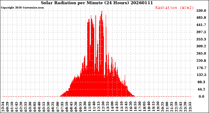Select the 88.3 y-axis value
This screenshot has width=209, height=113.
(x=201, y=82)
